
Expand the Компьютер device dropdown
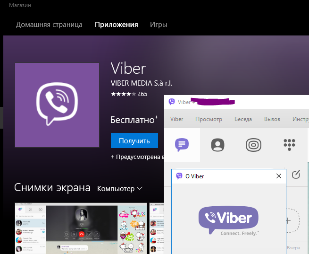120,189
